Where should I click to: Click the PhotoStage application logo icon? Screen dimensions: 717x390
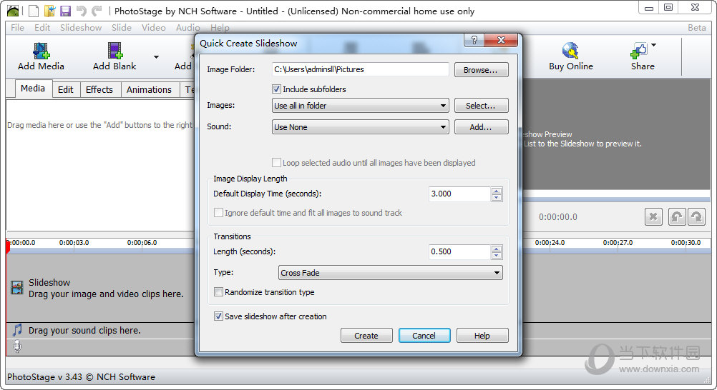pyautogui.click(x=14, y=11)
